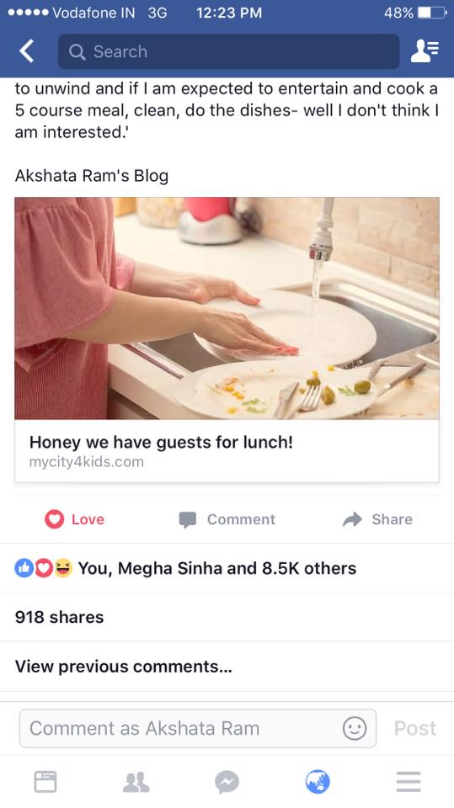The width and height of the screenshot is (454, 808).
Task: Open the emoji smiley picker
Action: coord(355,728)
